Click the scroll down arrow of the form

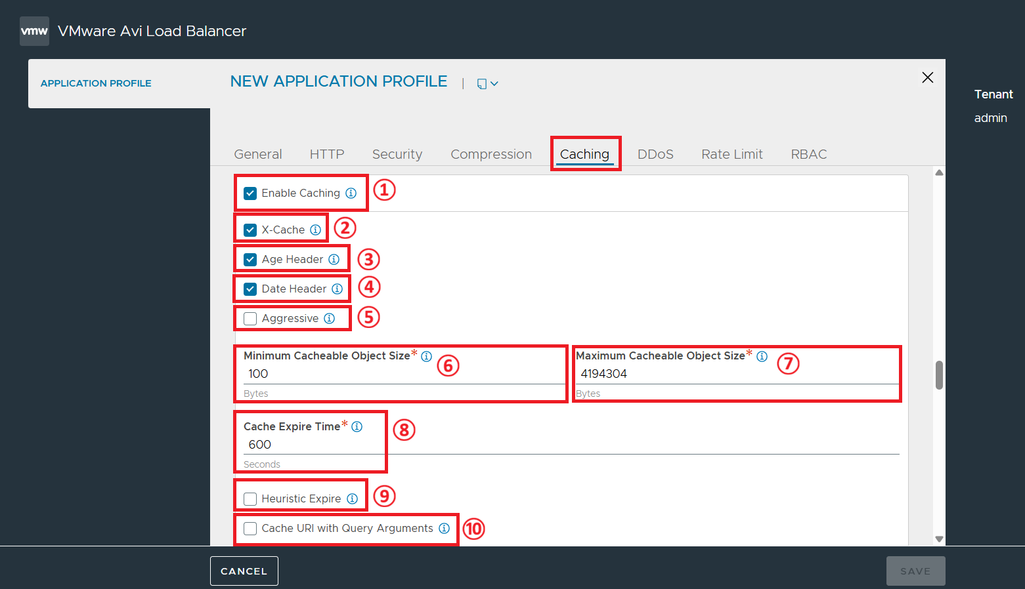tap(940, 539)
